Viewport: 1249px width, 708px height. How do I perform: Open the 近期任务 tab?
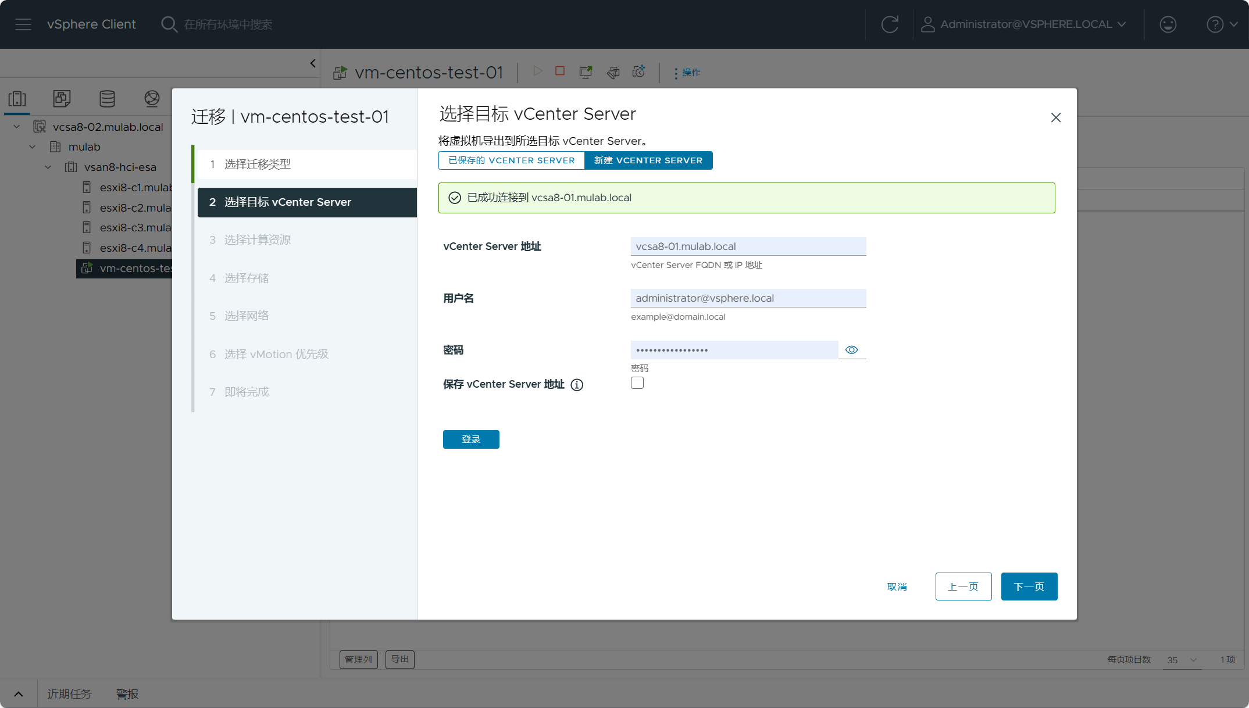click(69, 694)
